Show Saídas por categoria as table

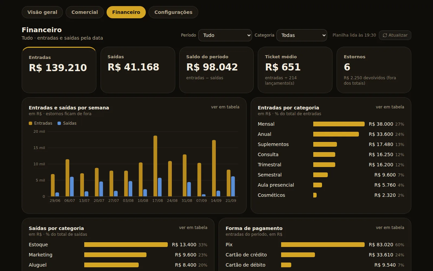[193, 228]
